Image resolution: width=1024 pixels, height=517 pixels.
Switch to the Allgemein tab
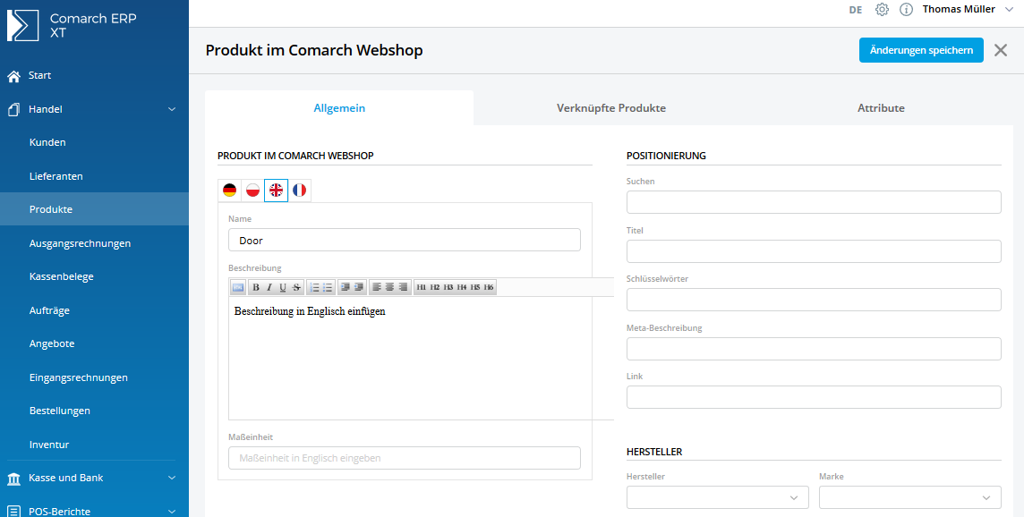(339, 108)
